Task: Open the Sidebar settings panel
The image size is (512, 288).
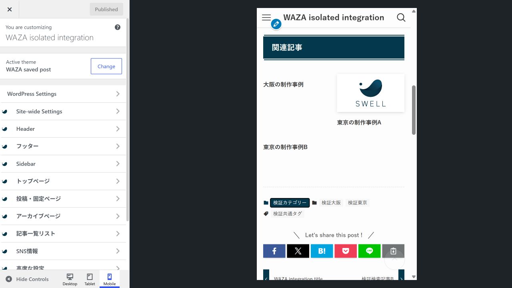Action: (63, 164)
